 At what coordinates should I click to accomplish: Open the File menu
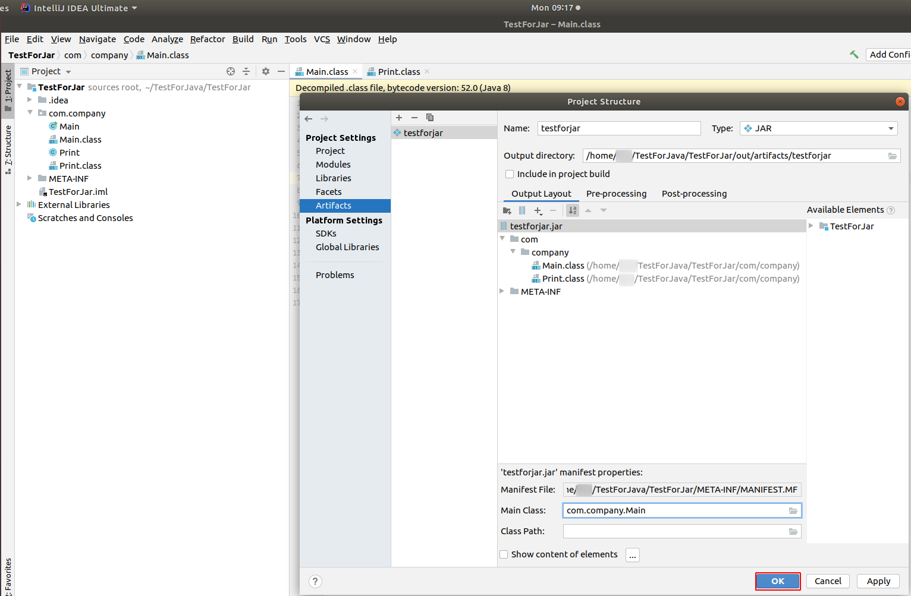coord(12,39)
